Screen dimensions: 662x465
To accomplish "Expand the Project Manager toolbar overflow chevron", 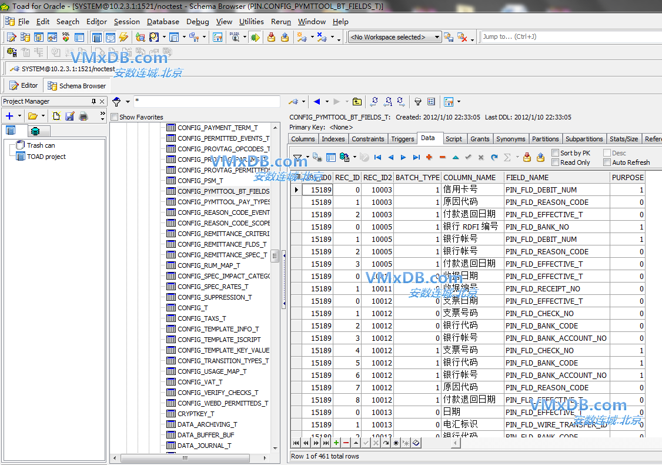I will 103,116.
